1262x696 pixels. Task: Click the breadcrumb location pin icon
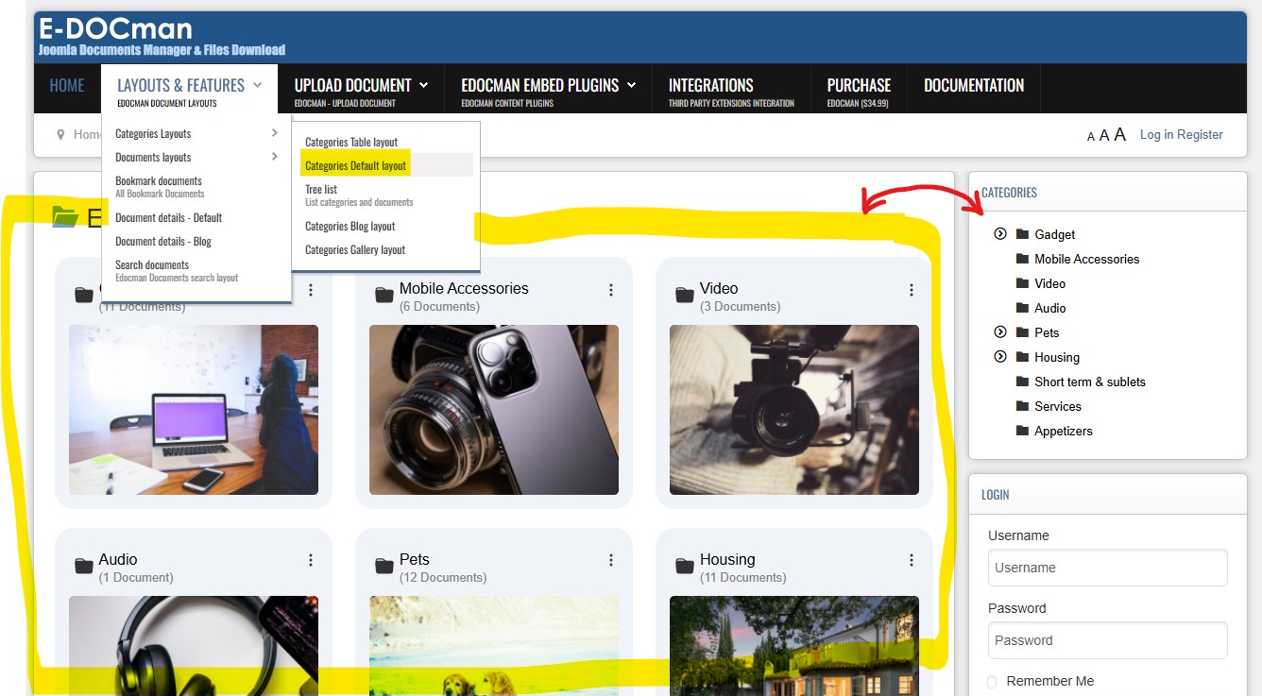[60, 135]
